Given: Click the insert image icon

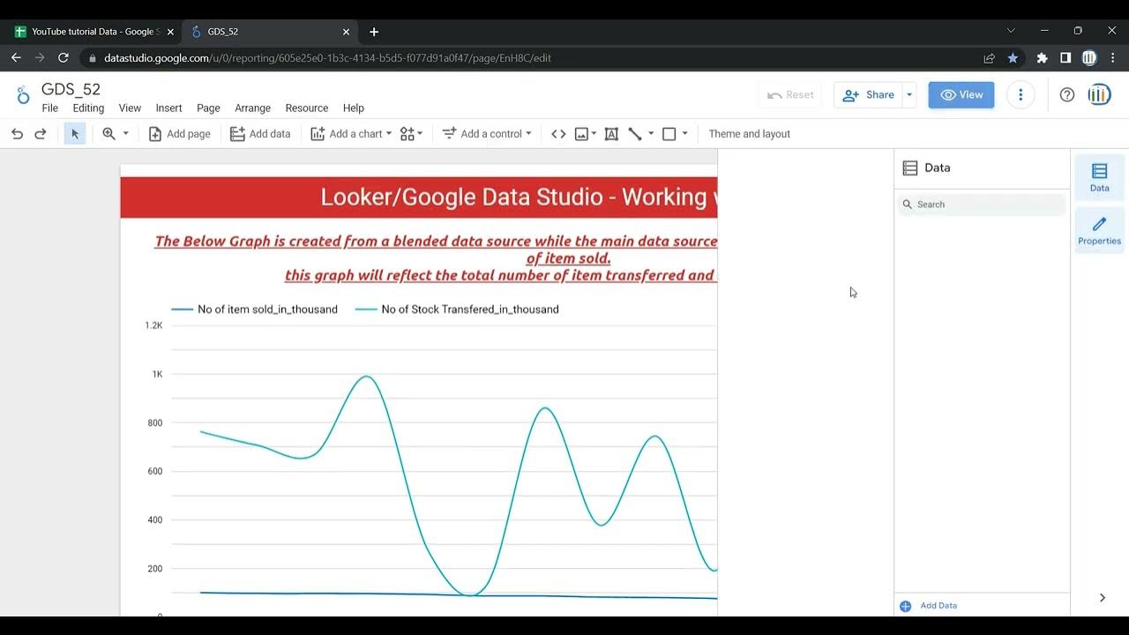Looking at the screenshot, I should pos(581,134).
